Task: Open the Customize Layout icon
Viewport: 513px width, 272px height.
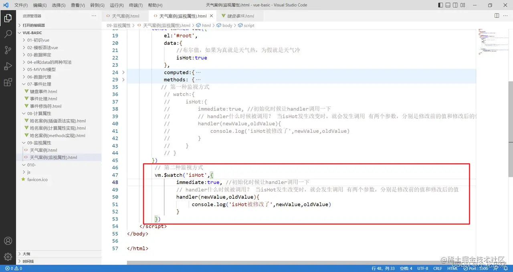Action: [463, 5]
